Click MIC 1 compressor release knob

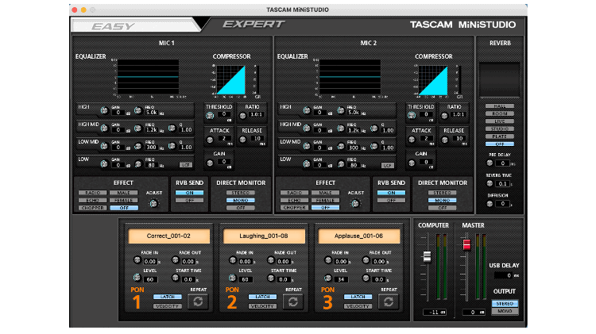coord(243,140)
